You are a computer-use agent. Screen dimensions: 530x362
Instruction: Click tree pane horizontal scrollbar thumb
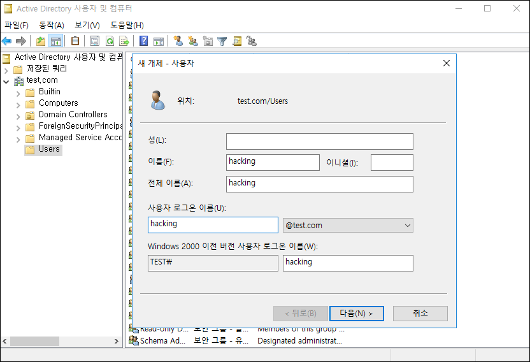[34, 341]
